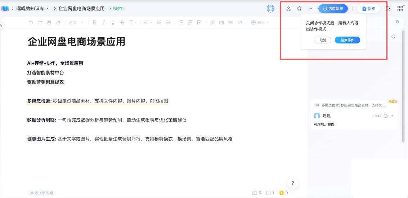
Task: Click the 添加标签 add tag button
Action: [x=42, y=193]
